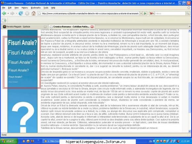Click the smiley quick launch icon
Image resolution: width=192 pixels, height=144 pixels.
[x=28, y=141]
